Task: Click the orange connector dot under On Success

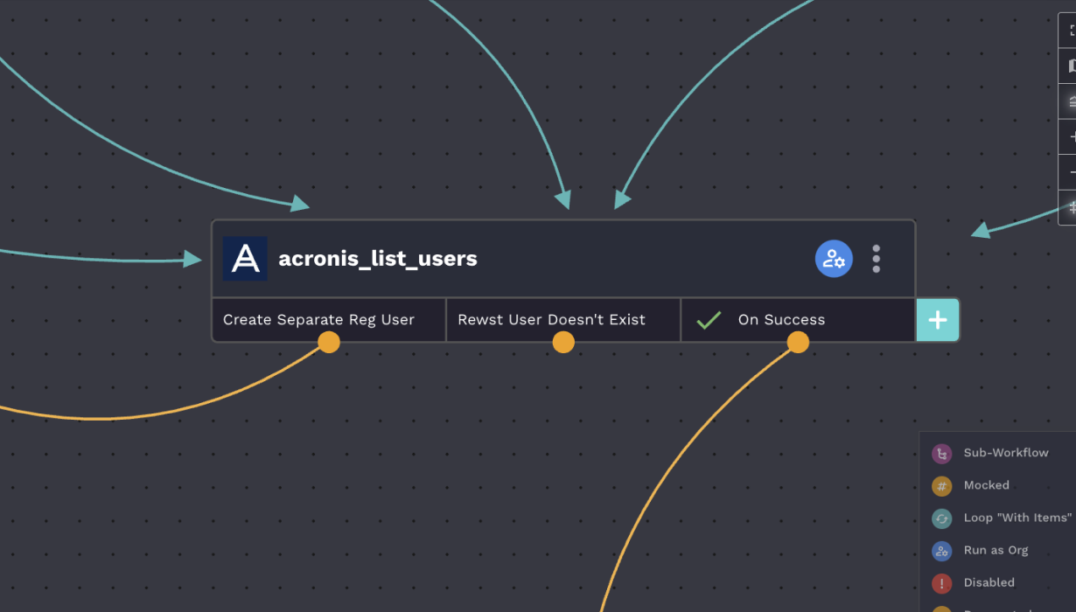Action: pyautogui.click(x=798, y=342)
